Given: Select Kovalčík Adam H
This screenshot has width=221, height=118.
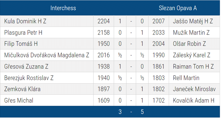Looking at the screenshot, I should (194, 100).
